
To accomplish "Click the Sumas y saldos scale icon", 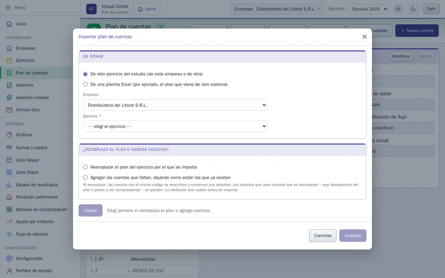I will tap(9, 147).
